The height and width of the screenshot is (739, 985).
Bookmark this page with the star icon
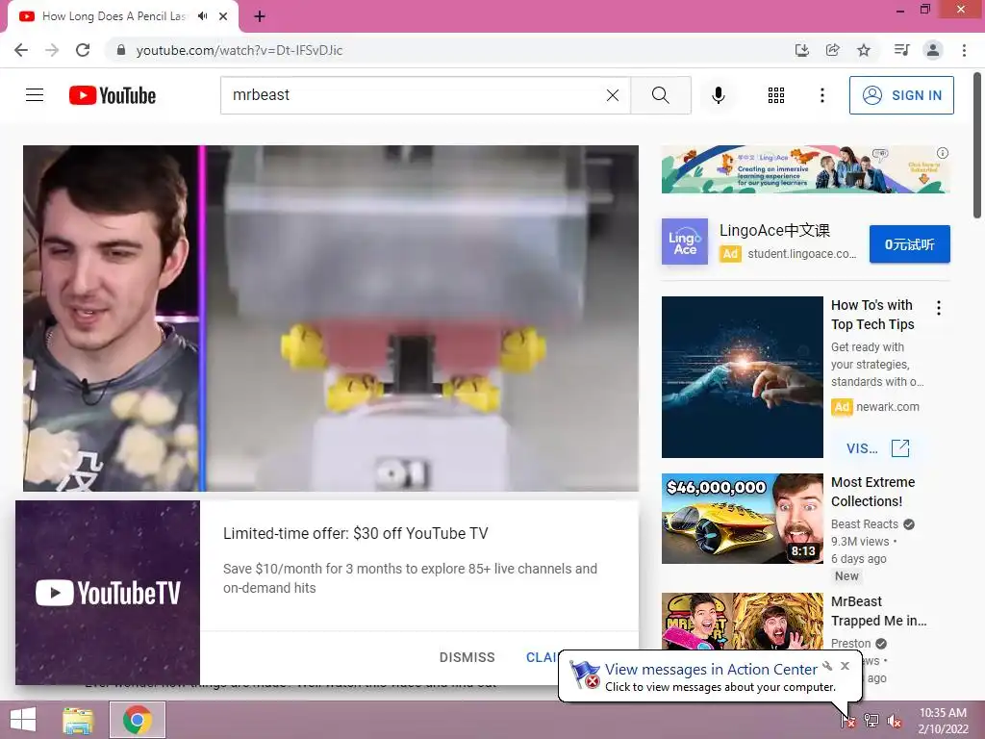pyautogui.click(x=864, y=50)
